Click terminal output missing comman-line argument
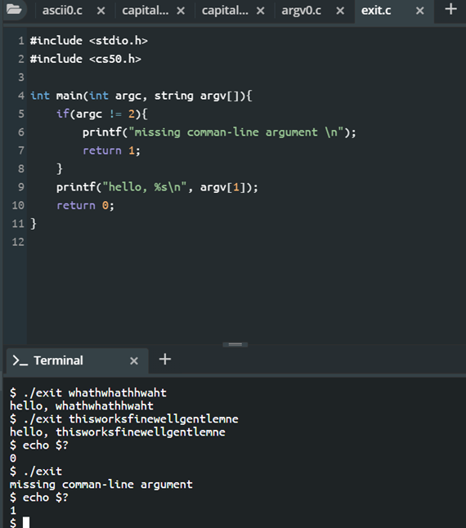Screen dimensions: 466x528 coord(101,484)
